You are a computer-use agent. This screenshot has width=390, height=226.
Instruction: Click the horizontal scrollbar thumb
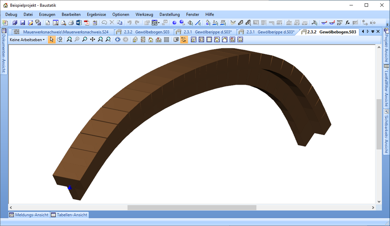[x=192, y=208]
